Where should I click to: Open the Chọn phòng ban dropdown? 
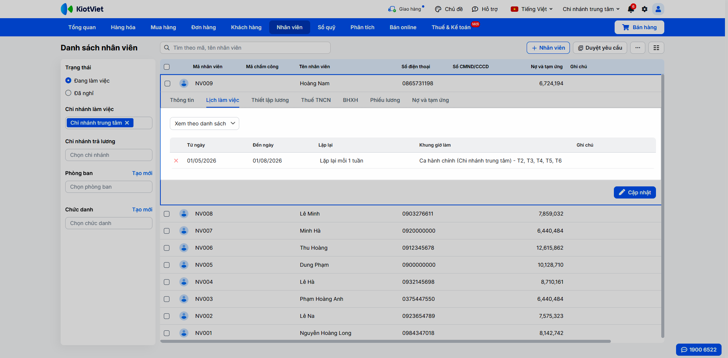pos(109,187)
